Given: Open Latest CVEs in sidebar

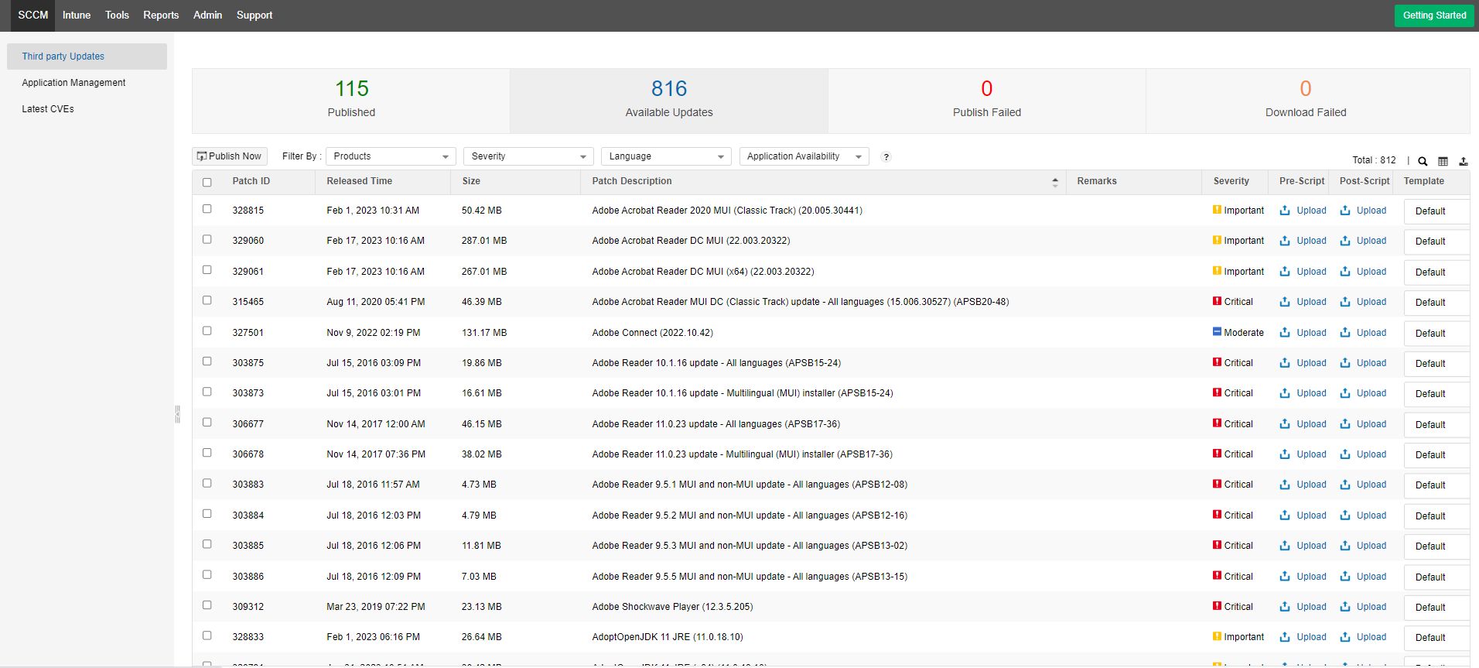Looking at the screenshot, I should [x=48, y=109].
